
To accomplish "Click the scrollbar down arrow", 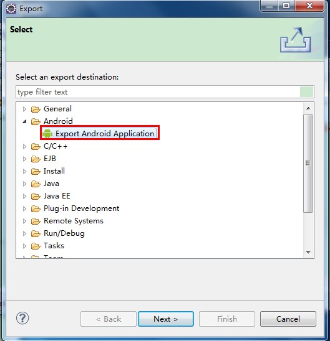I will tap(308, 252).
